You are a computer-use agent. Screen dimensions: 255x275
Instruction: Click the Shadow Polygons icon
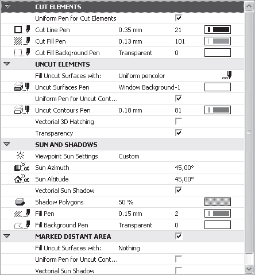click(20, 202)
